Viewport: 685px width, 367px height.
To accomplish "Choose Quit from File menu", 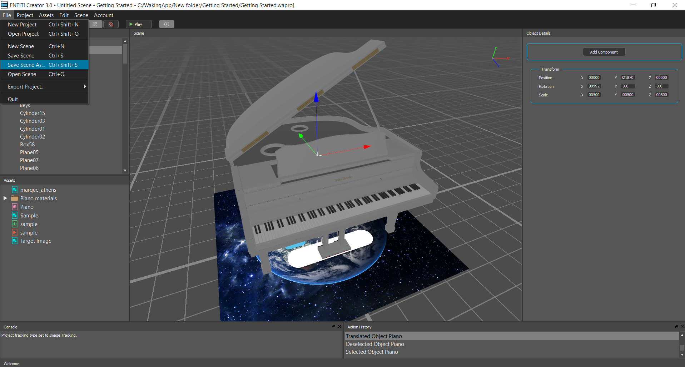I will point(44,99).
